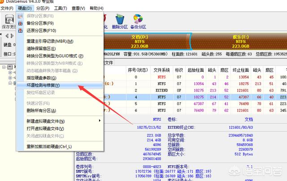Click the 还原分区表 menu icon
The width and height of the screenshot is (287, 181).
coord(20,30)
